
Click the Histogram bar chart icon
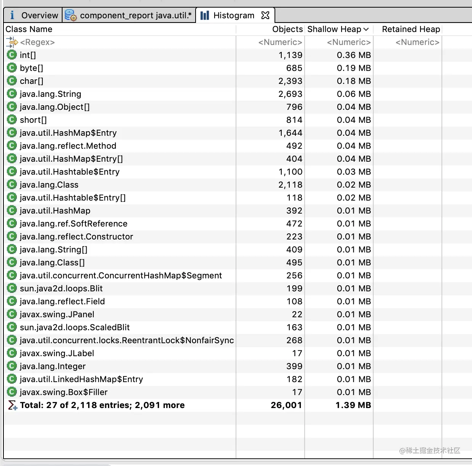[x=205, y=15]
